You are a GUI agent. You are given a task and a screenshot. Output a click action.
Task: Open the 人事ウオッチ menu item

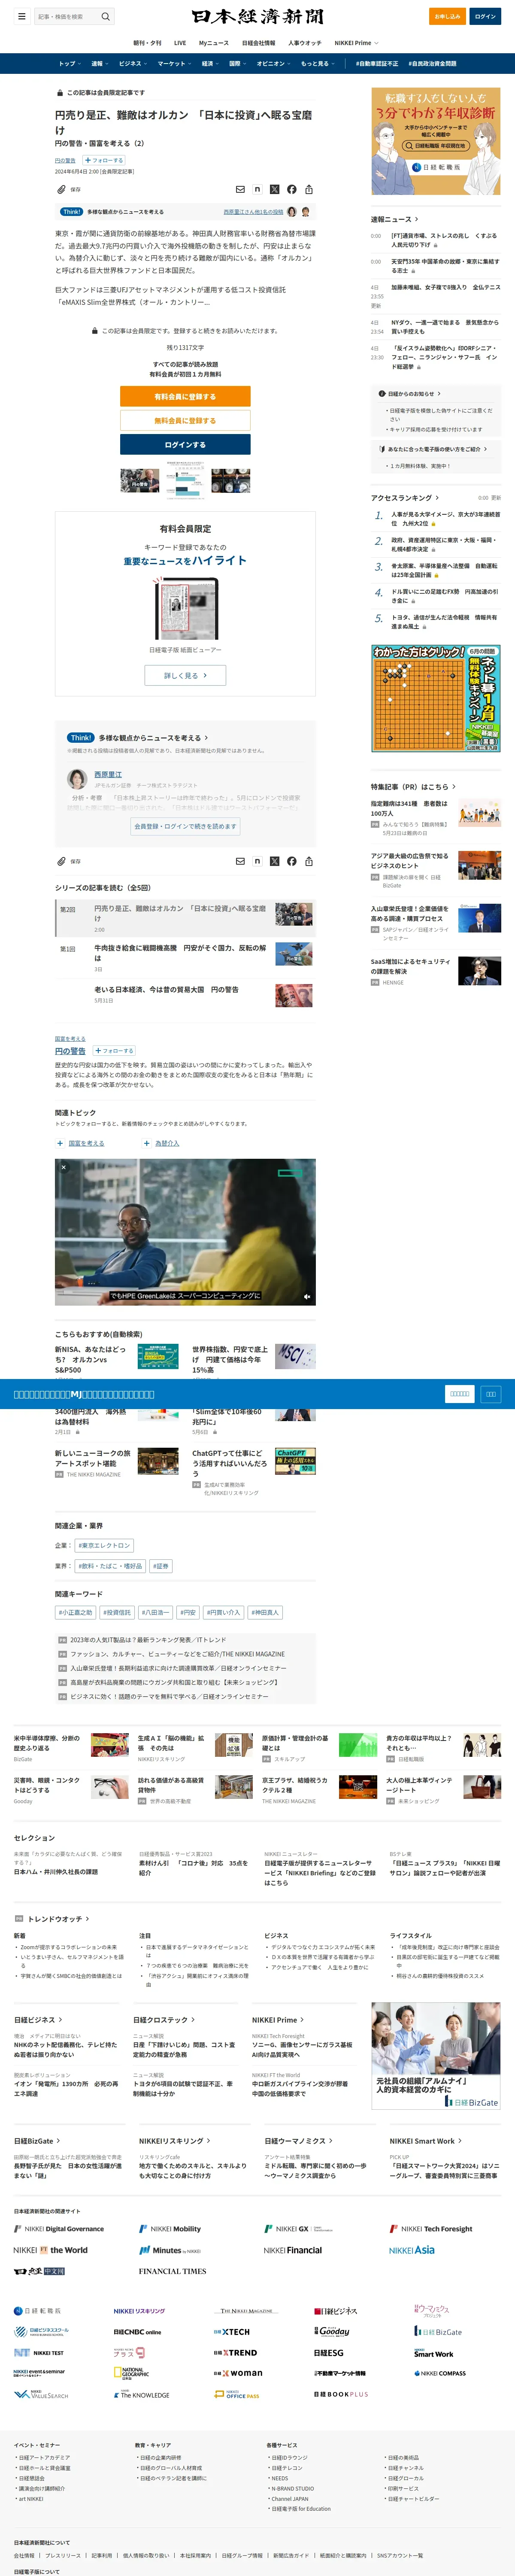click(305, 43)
